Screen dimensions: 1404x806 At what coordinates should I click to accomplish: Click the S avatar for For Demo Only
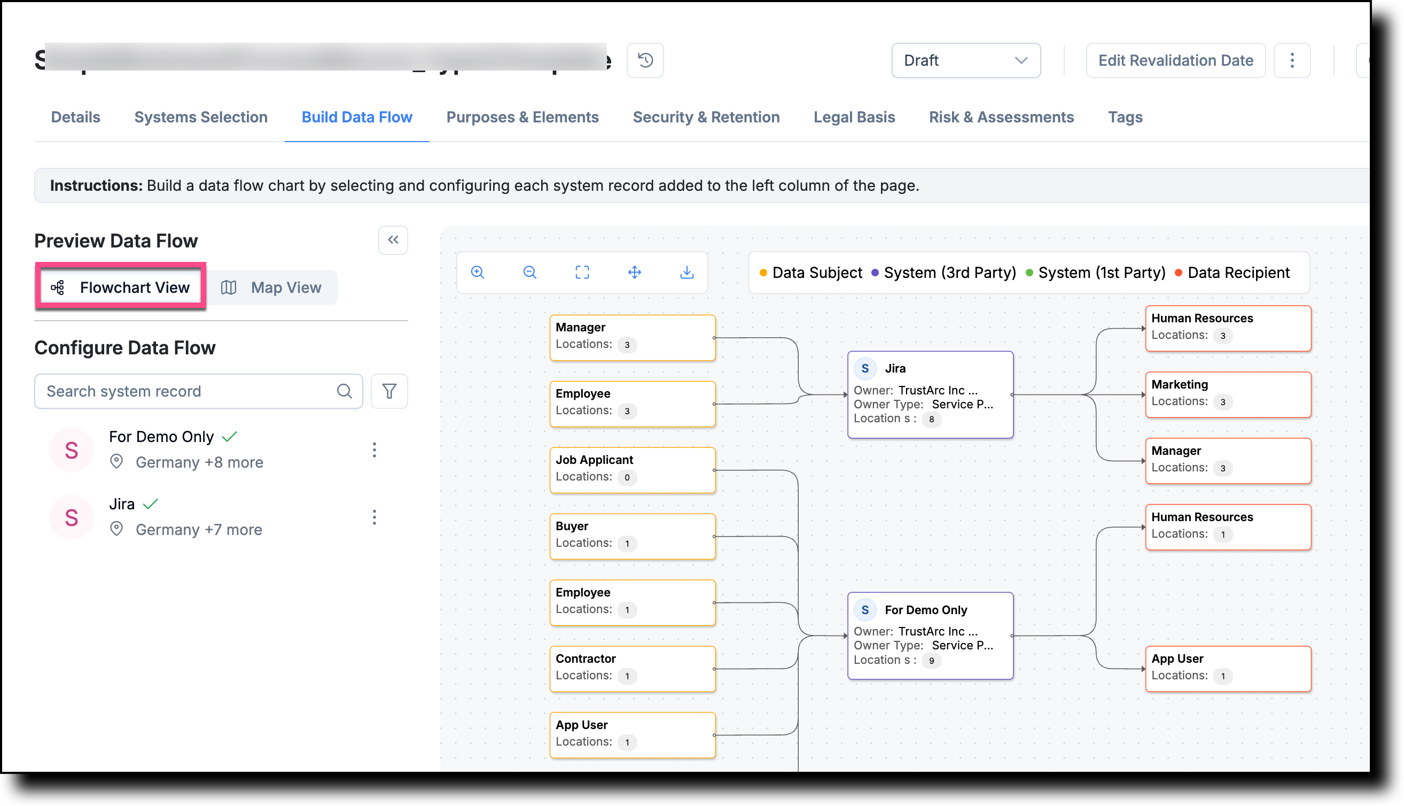pos(72,449)
